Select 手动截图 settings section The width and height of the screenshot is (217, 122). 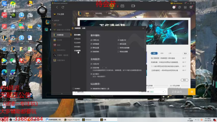click(x=77, y=51)
